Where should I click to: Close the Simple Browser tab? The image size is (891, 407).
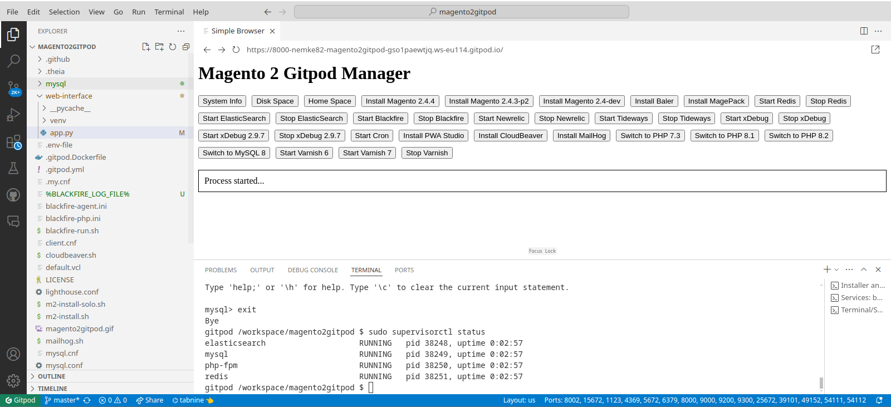coord(272,31)
